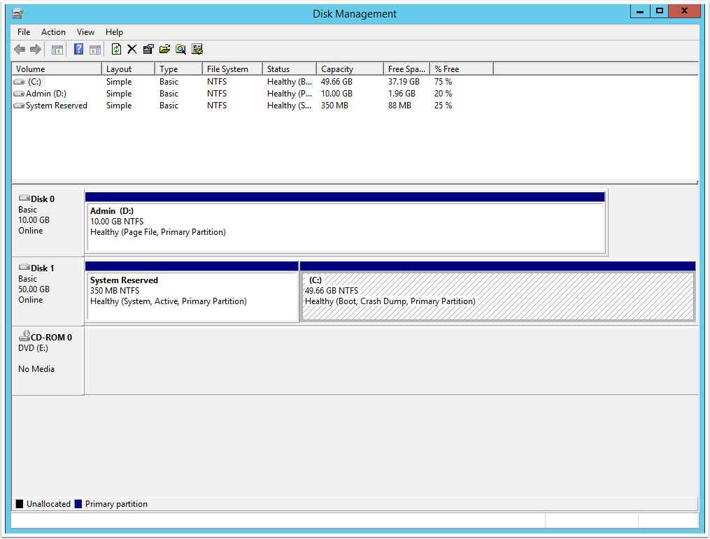Sort by the Capacity column header

[350, 69]
